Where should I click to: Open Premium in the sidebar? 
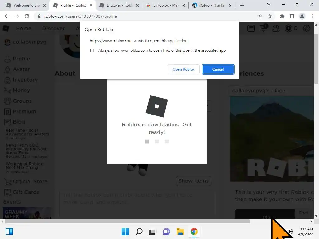tap(20, 112)
